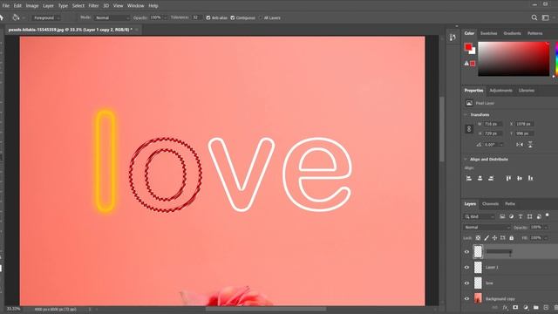Open the Opacity arrow in options bar
Image resolution: width=558 pixels, height=314 pixels.
(165, 17)
